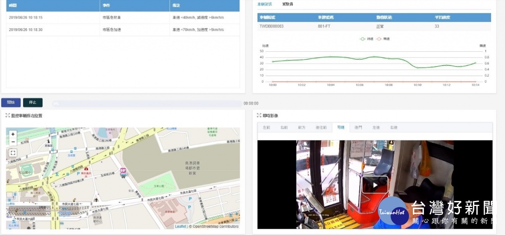
Task: Zoom out on the map
Action: pyautogui.click(x=13, y=142)
